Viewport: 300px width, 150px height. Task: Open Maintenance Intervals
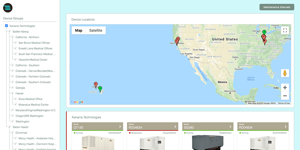click(x=277, y=7)
